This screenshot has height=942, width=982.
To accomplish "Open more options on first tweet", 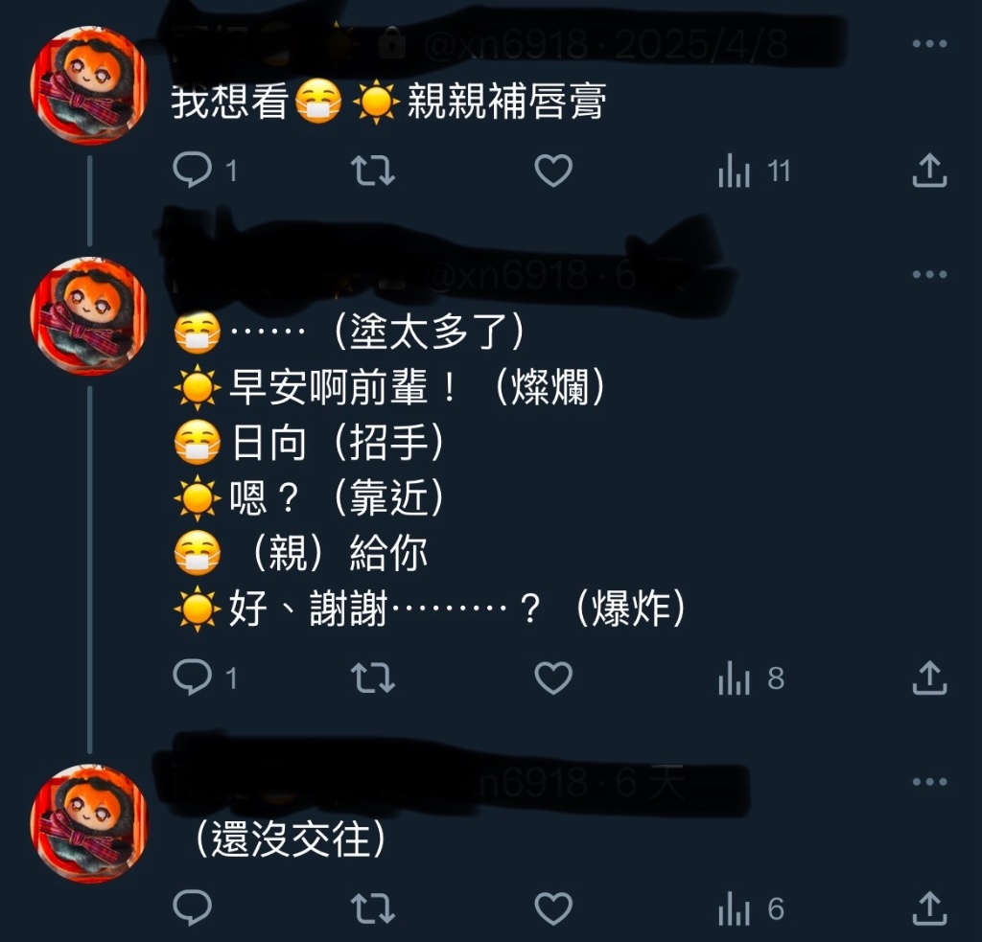I will tap(929, 43).
